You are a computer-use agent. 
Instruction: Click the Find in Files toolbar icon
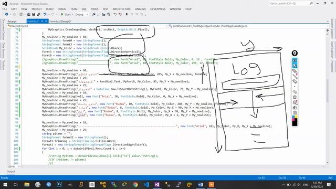(94, 14)
